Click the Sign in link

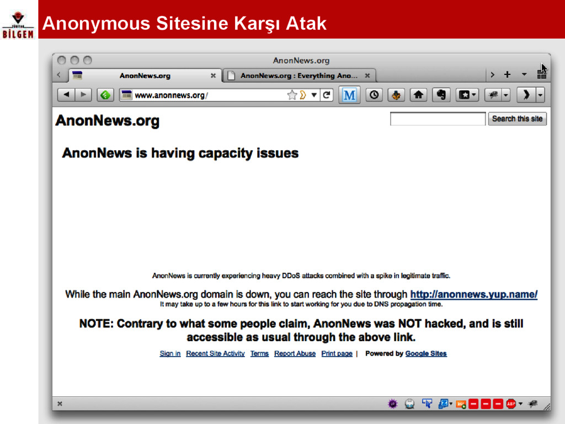click(170, 354)
